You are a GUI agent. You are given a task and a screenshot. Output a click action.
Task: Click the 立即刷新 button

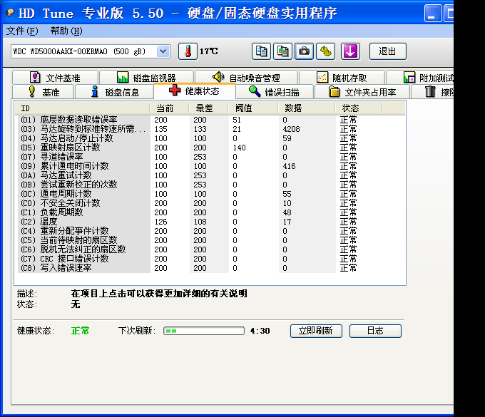tap(316, 331)
